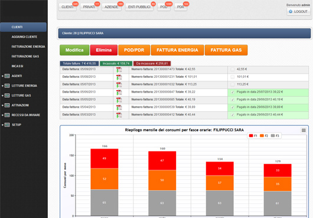The width and height of the screenshot is (313, 218).
Task: Open the PDR top filter button
Action: coord(181,7)
